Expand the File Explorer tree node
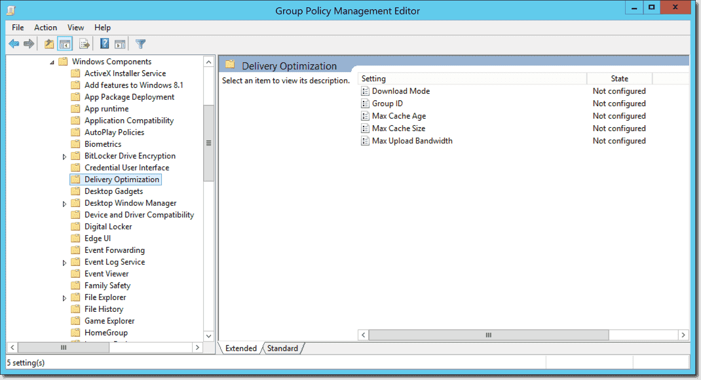Screen dimensions: 701x380 pyautogui.click(x=64, y=298)
